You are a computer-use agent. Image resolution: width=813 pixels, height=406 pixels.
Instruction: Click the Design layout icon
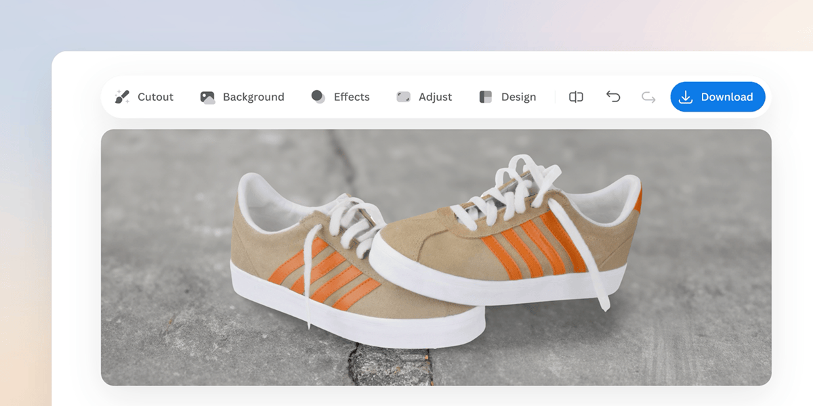[485, 97]
